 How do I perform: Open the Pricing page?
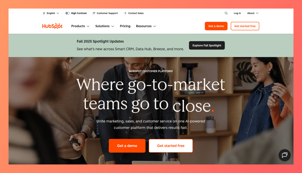pos(125,26)
